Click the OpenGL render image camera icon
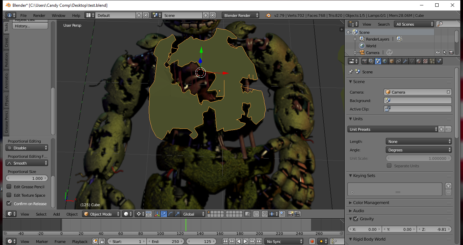 click(290, 214)
